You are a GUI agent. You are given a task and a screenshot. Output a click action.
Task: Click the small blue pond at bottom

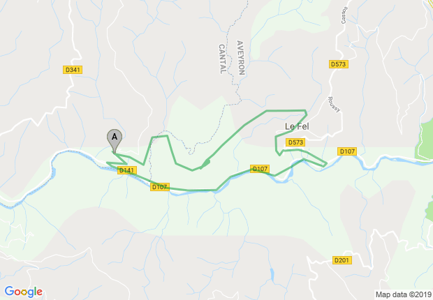[272, 274]
